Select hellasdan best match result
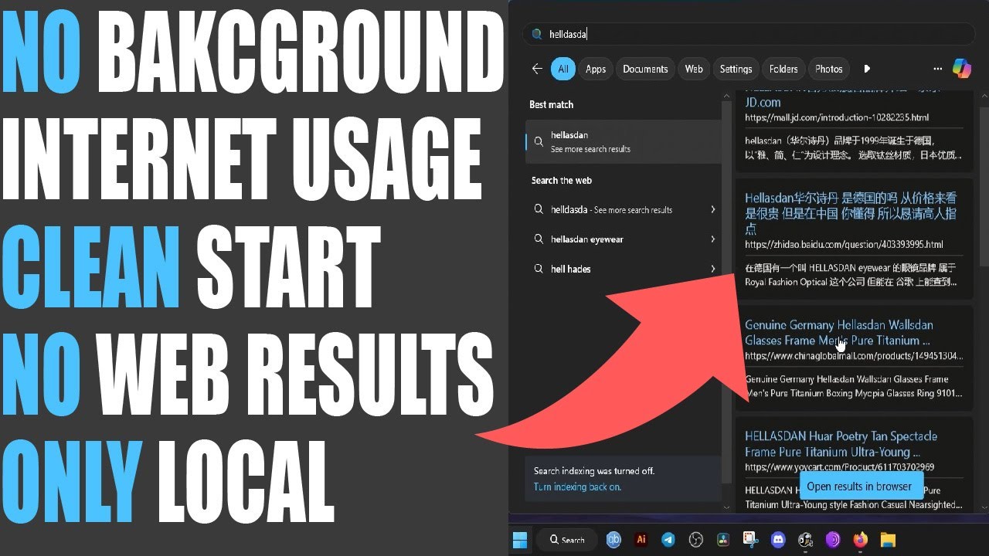This screenshot has height=556, width=989. coord(623,141)
